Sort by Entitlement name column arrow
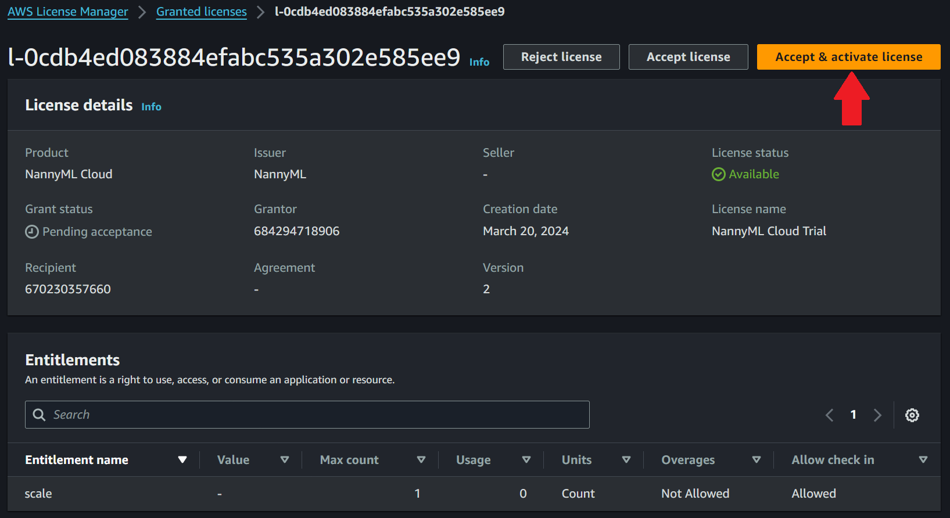Image resolution: width=950 pixels, height=518 pixels. coord(182,460)
